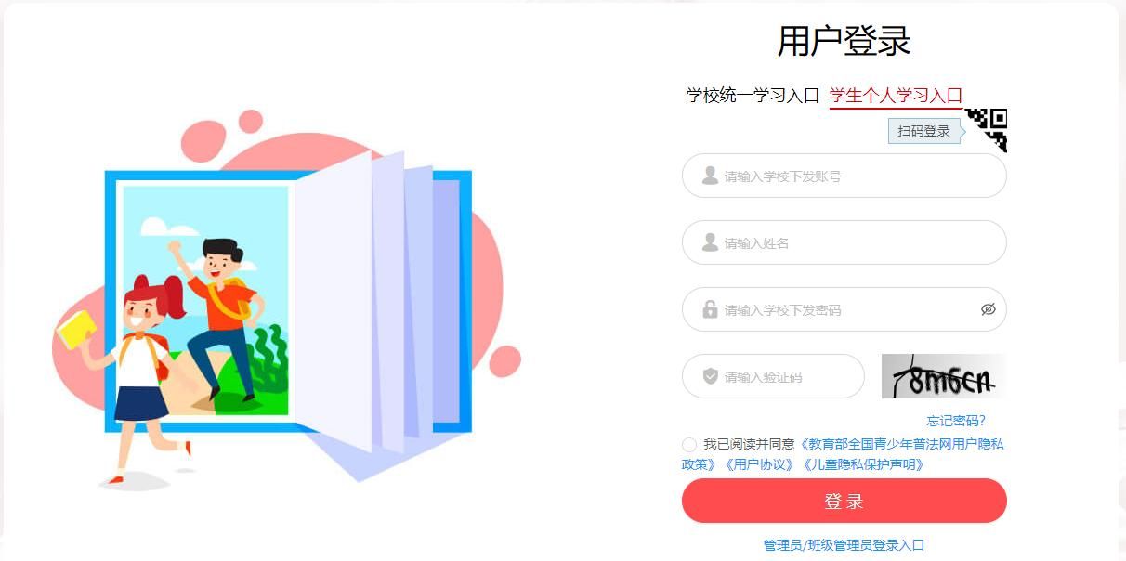Click the shield icon in captcha field
Screen dimensions: 1126x561
711,376
